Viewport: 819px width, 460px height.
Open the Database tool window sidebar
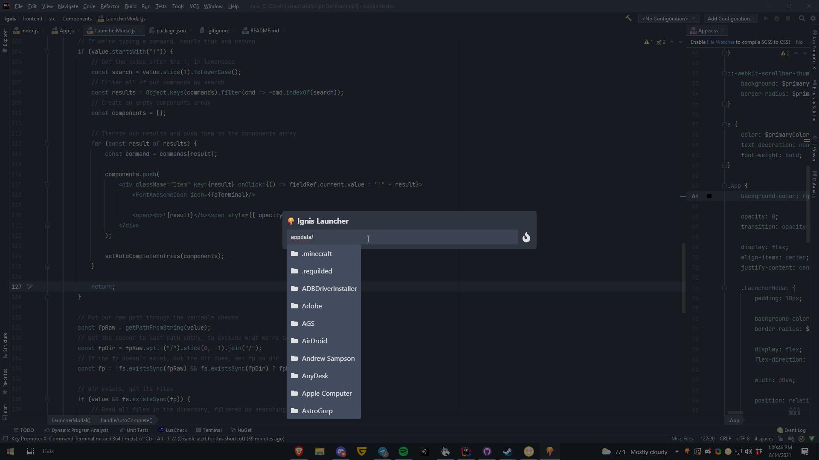[814, 184]
